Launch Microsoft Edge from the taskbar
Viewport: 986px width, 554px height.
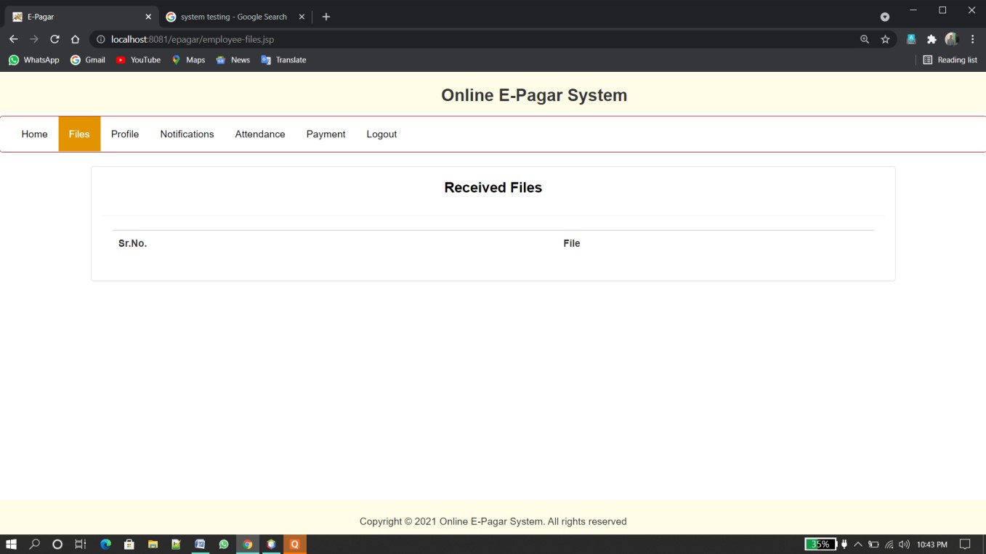105,544
